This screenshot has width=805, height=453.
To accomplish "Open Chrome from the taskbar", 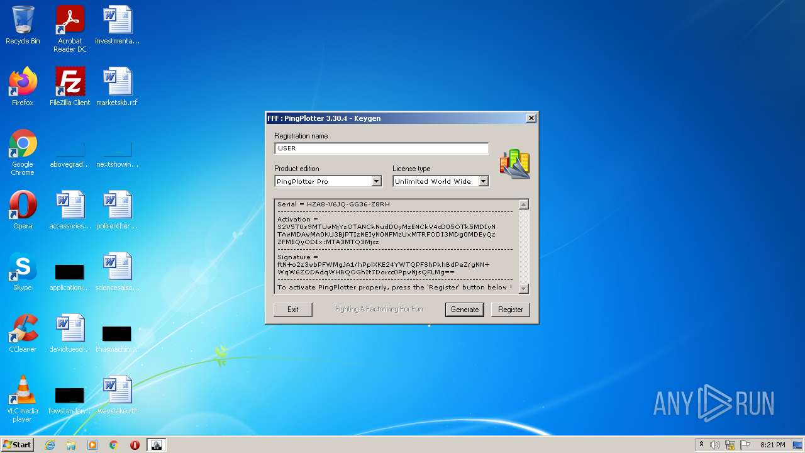I will click(x=114, y=445).
